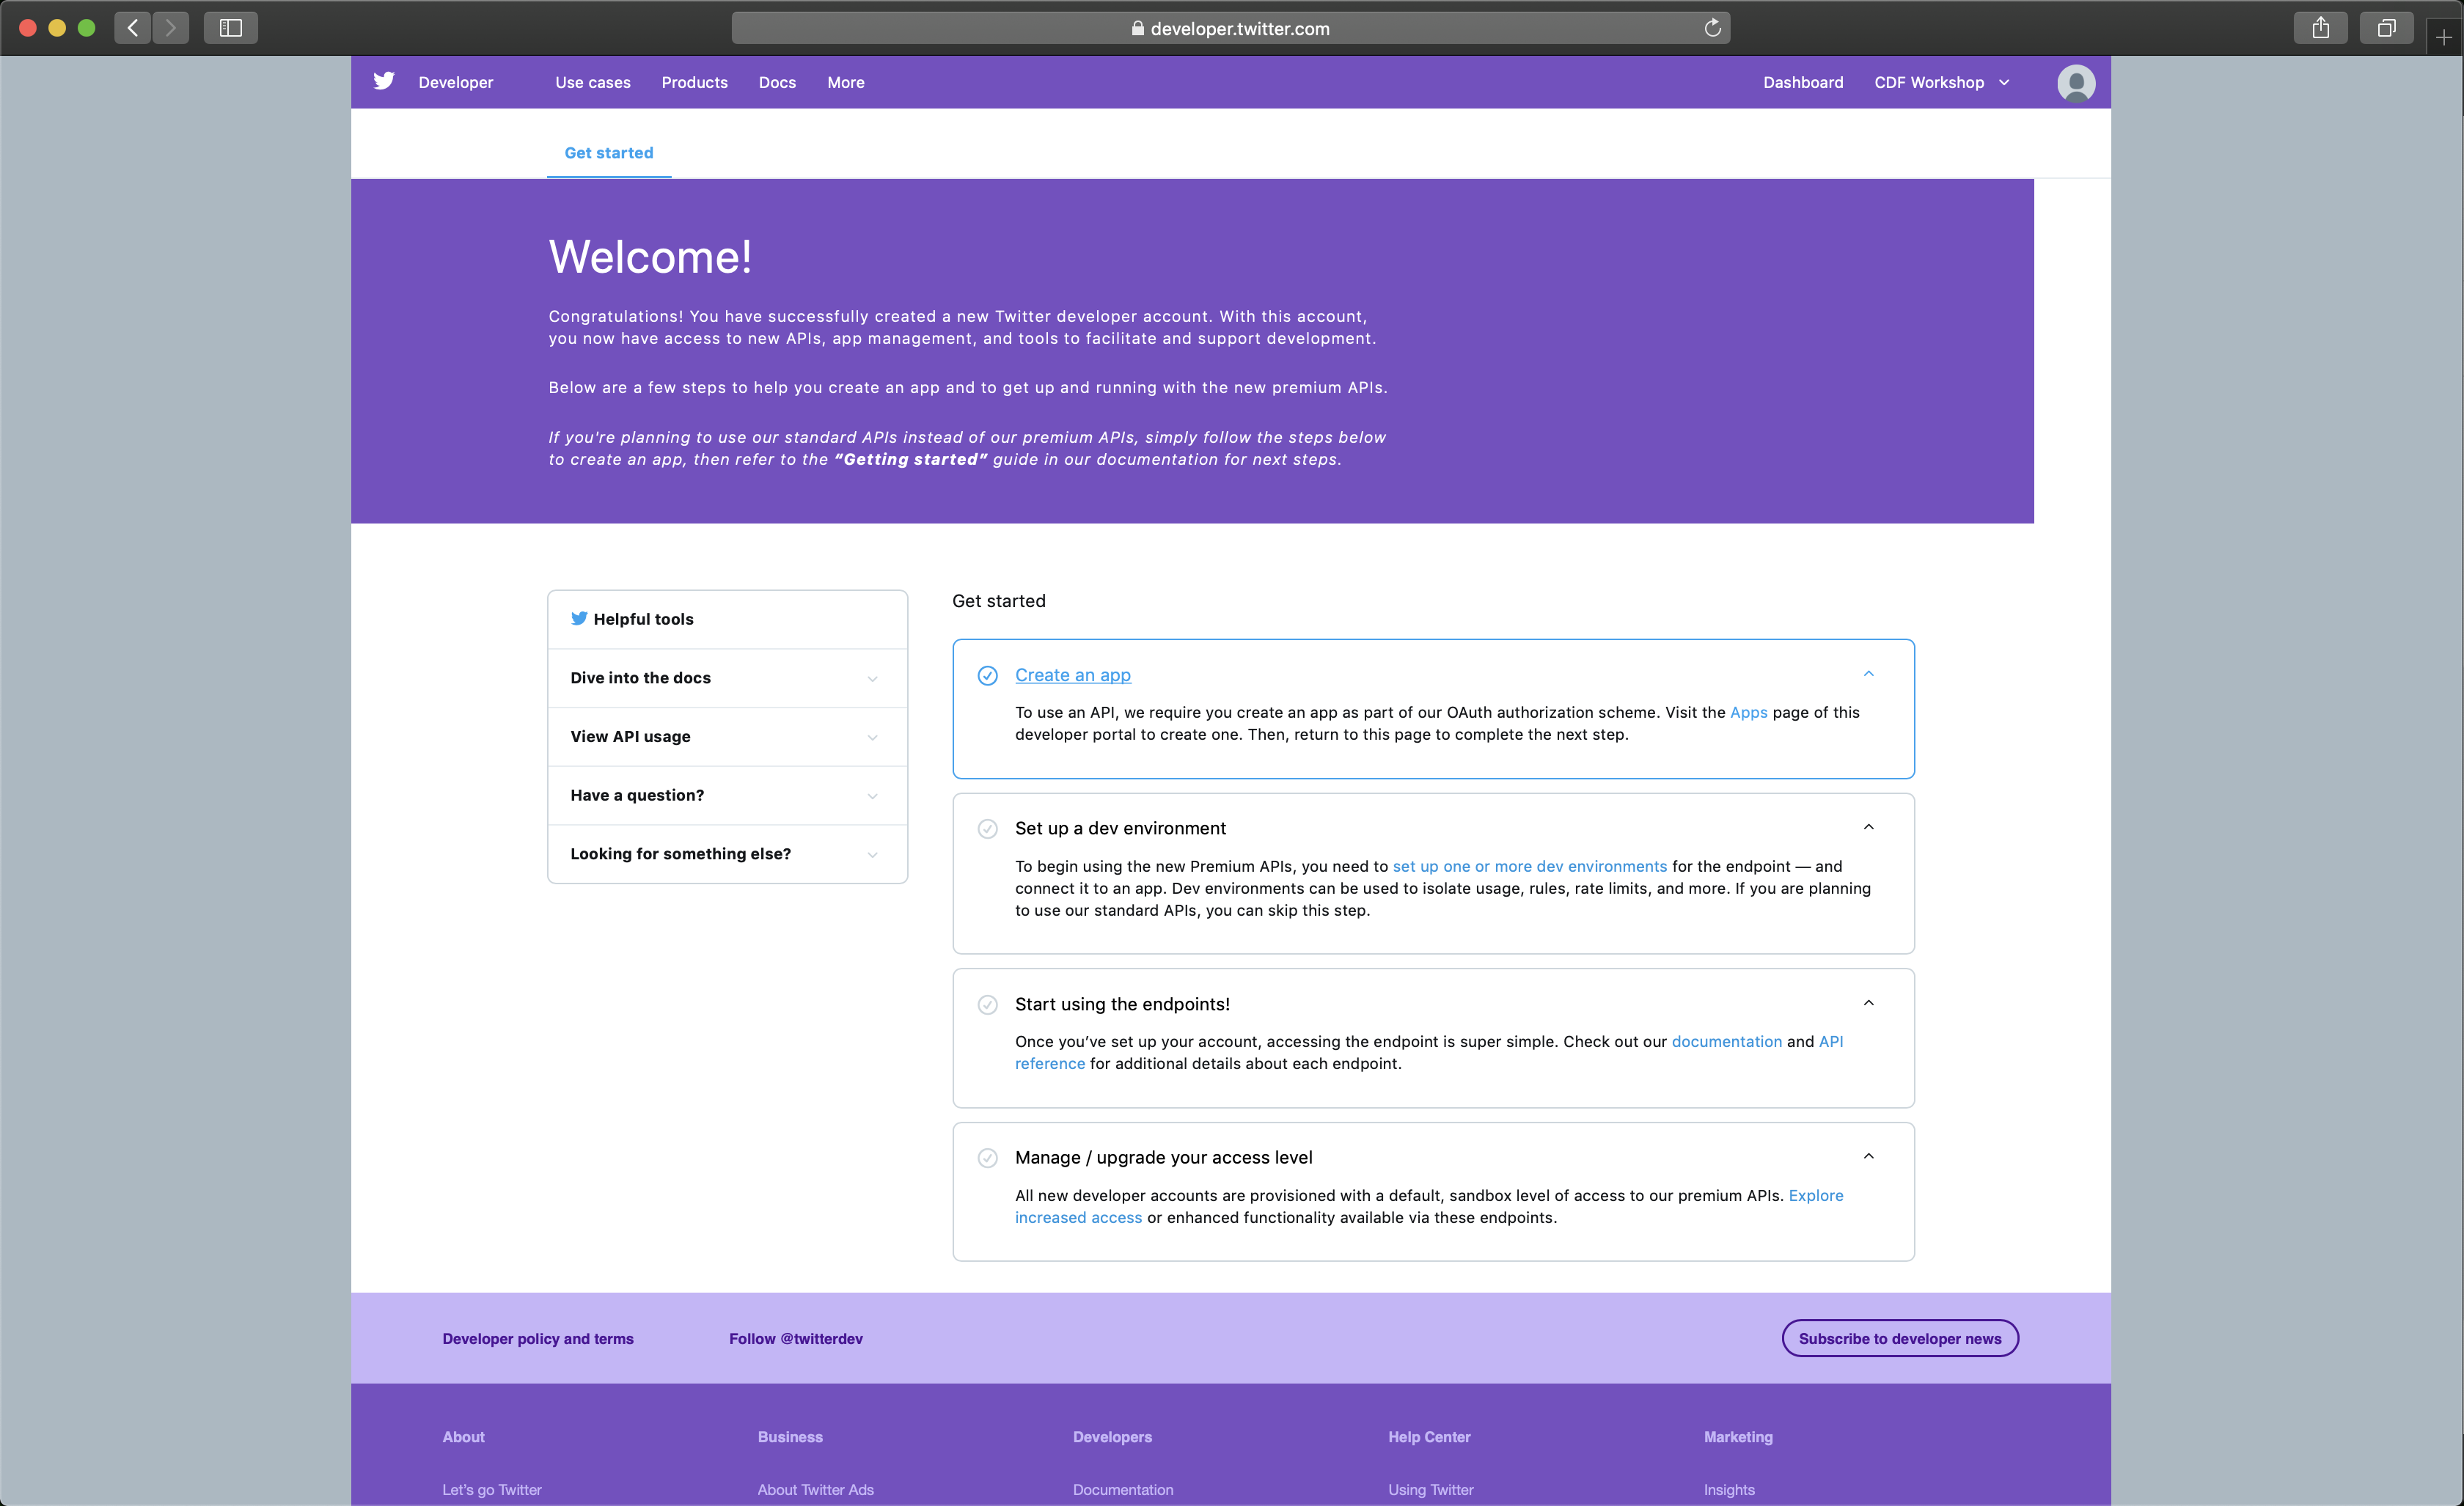The image size is (2464, 1506).
Task: Click the Create an app checkmark circle
Action: pos(987,676)
